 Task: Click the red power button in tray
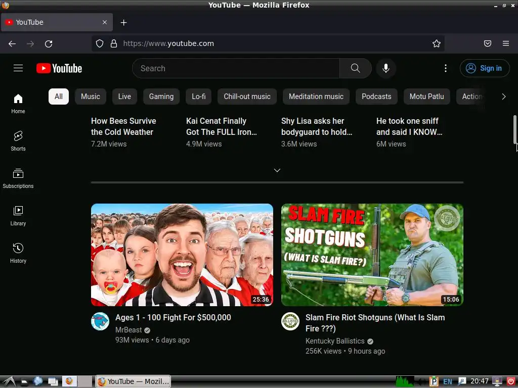point(511,381)
